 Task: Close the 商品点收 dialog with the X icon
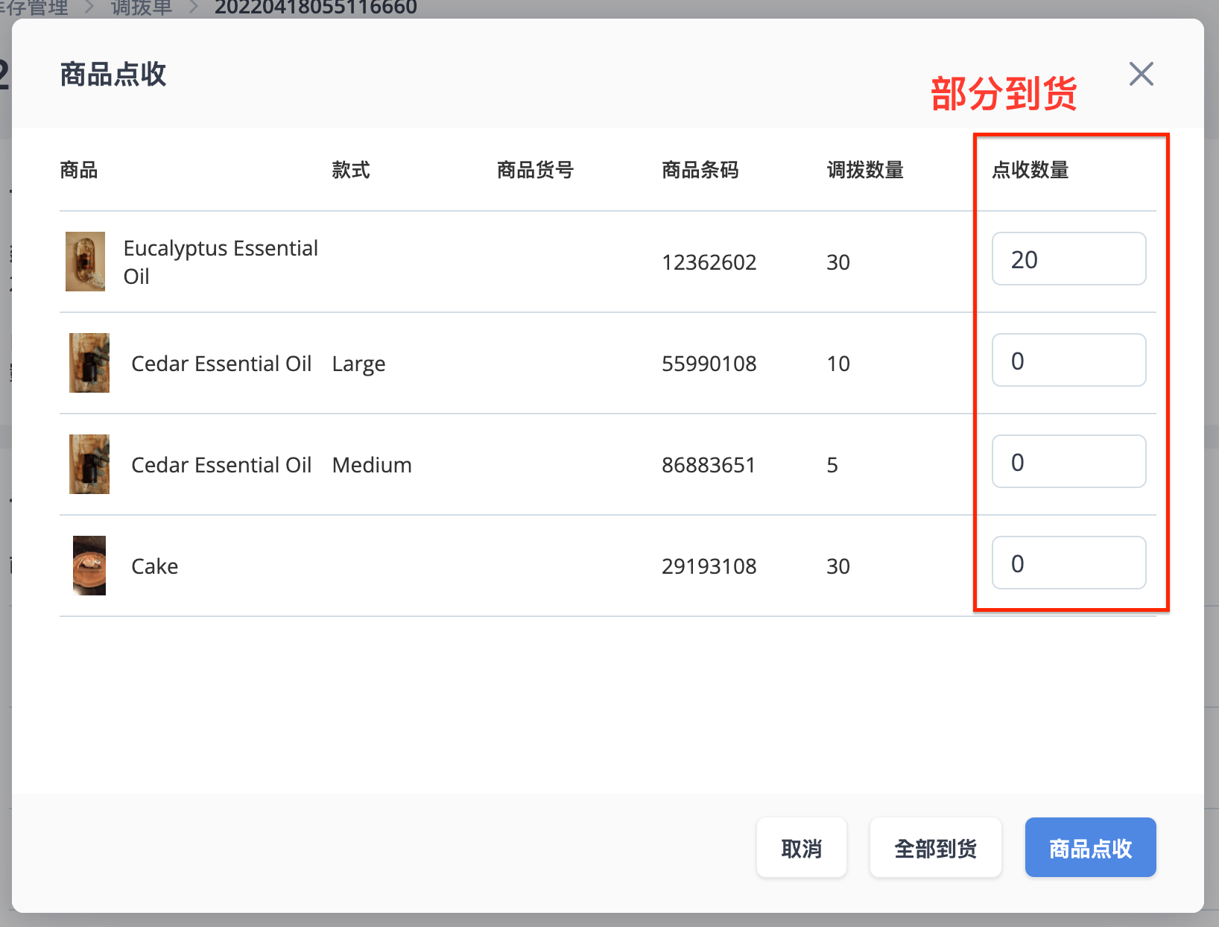1141,74
